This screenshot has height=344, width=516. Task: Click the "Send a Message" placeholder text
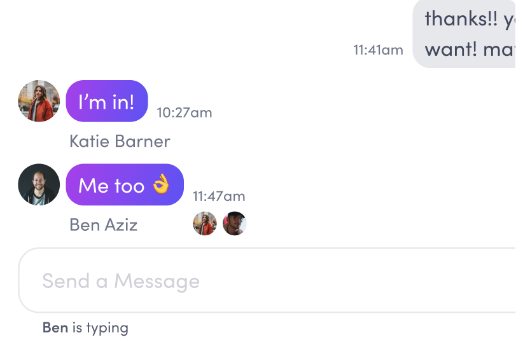(121, 281)
